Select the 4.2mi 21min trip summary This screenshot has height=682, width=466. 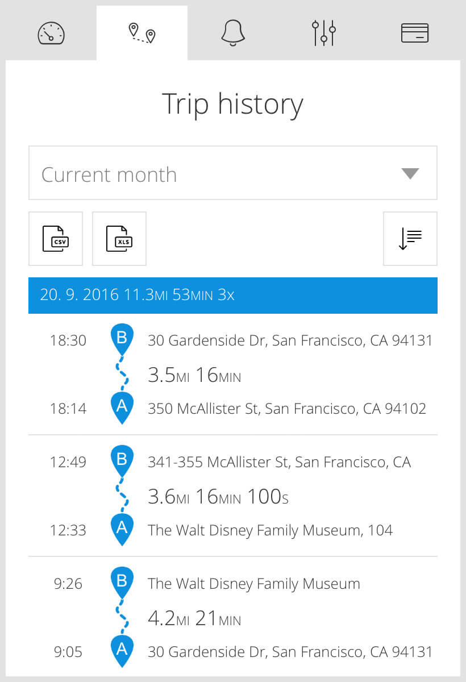coord(194,618)
